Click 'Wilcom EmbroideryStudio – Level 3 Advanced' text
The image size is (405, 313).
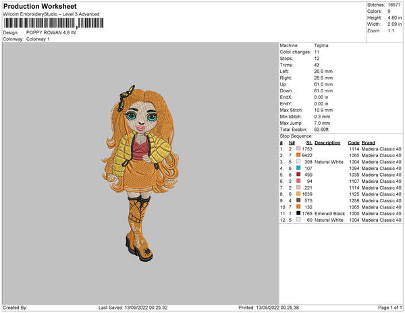pos(51,14)
